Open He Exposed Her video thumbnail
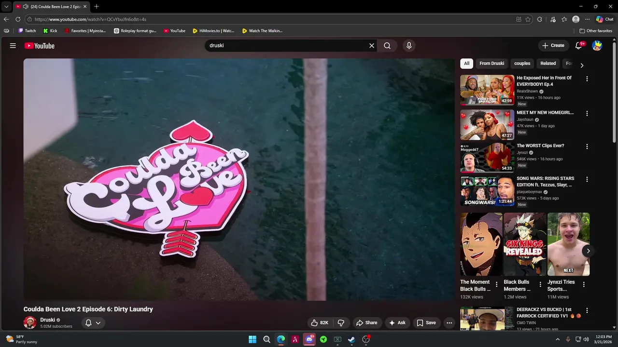 coord(487,90)
